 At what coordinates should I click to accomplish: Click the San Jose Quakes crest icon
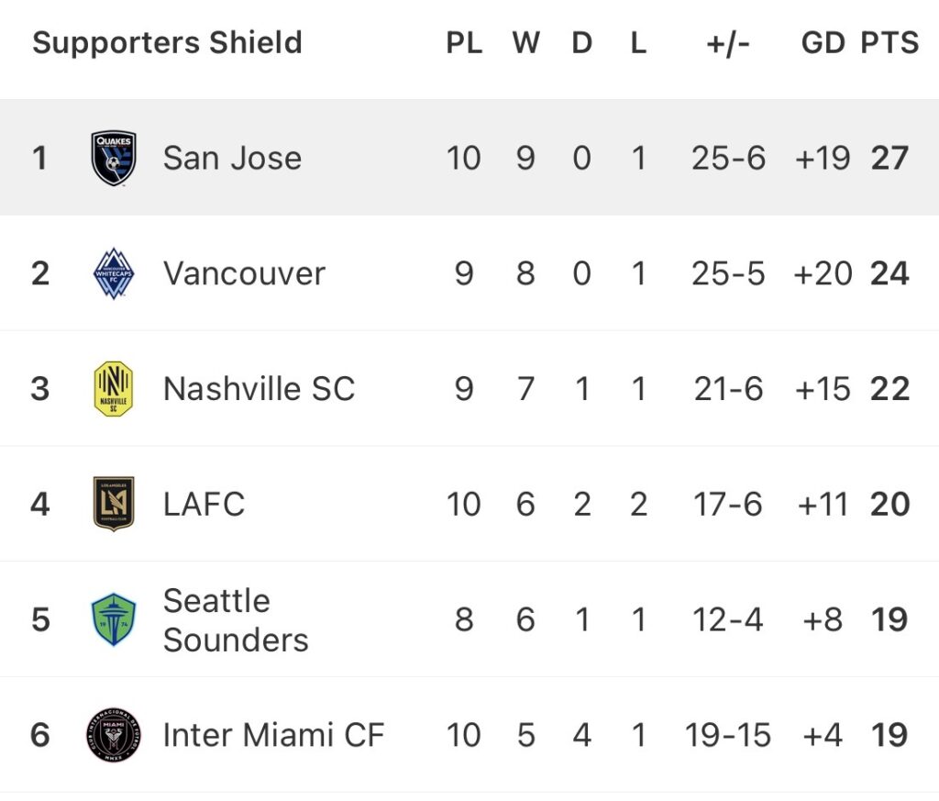114,158
